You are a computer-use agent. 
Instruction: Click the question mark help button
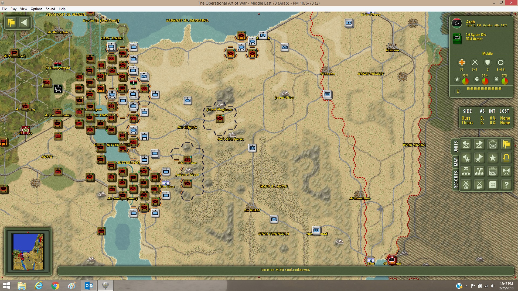(x=506, y=185)
